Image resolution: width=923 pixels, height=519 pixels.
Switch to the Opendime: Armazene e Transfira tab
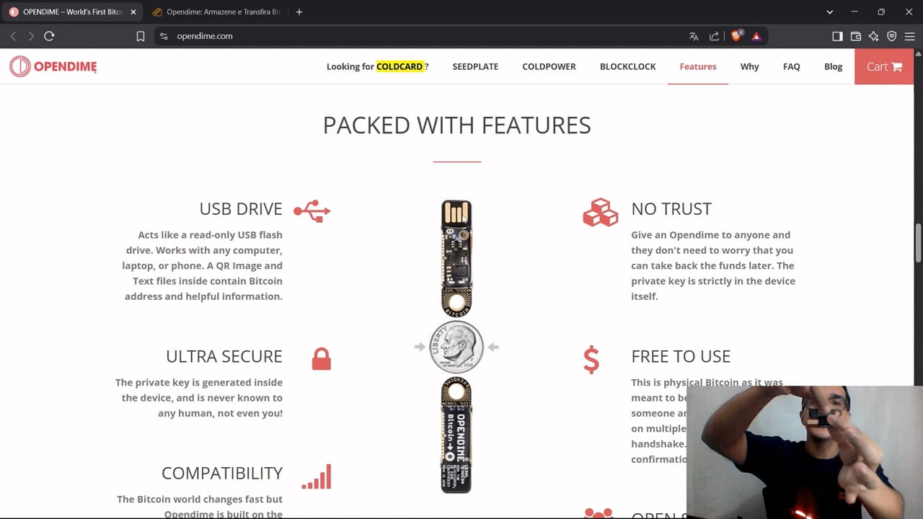pyautogui.click(x=216, y=12)
